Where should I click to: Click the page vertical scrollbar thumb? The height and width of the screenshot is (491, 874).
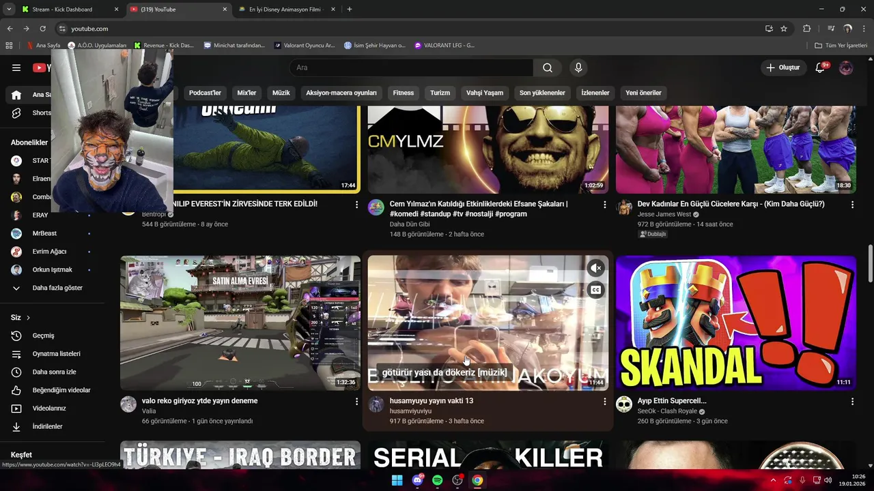coord(870,263)
